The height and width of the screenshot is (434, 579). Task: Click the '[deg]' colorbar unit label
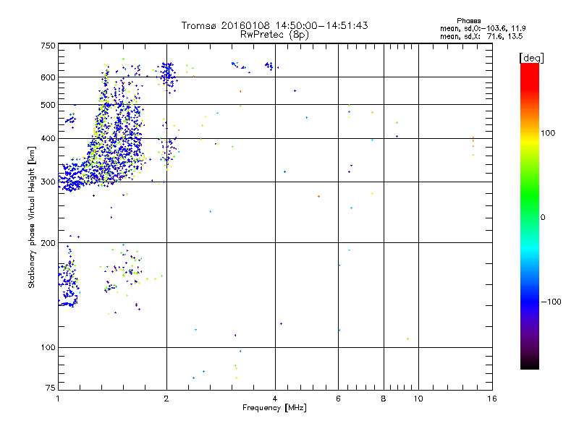[531, 58]
